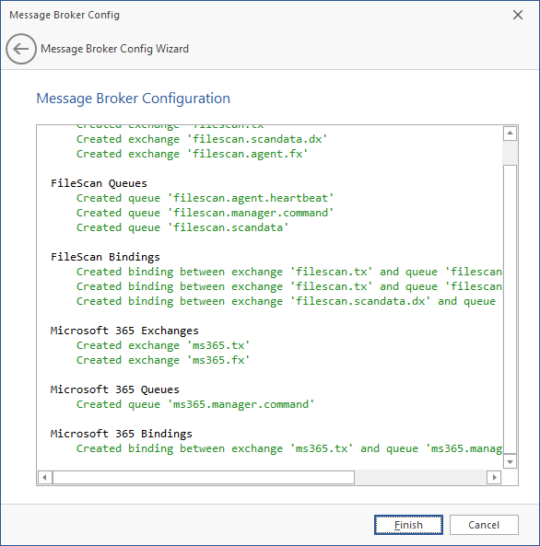Click the 'filescan.agent.heartbeat' queue line
Viewport: 540px width, 546px height.
(x=205, y=198)
